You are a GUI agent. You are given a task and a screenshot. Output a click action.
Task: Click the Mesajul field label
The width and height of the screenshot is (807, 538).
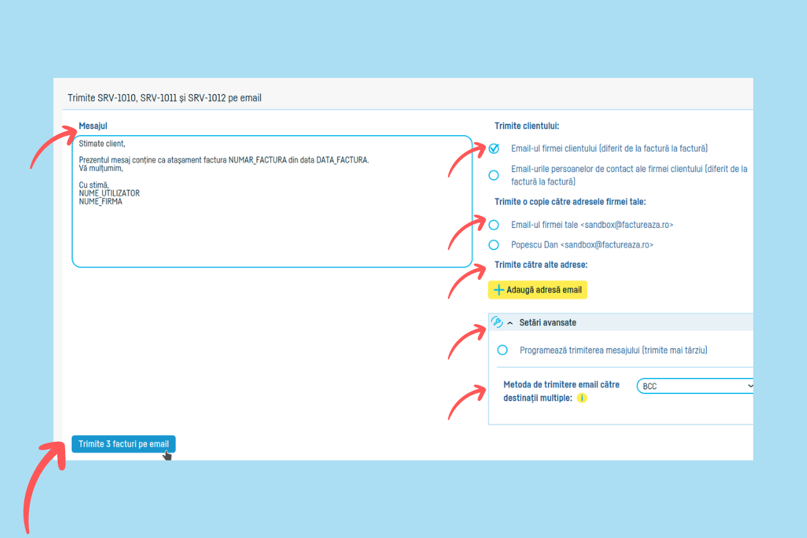[93, 126]
